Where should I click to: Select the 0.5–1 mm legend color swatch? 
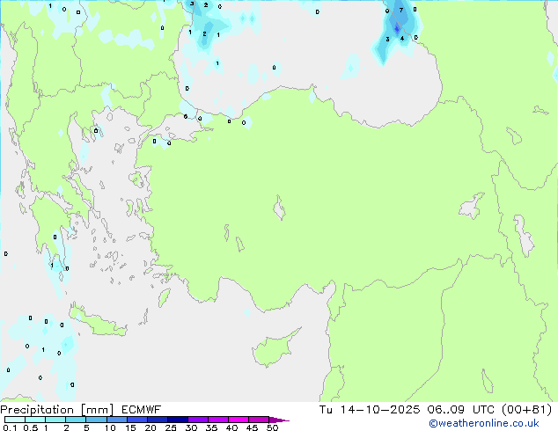point(35,420)
